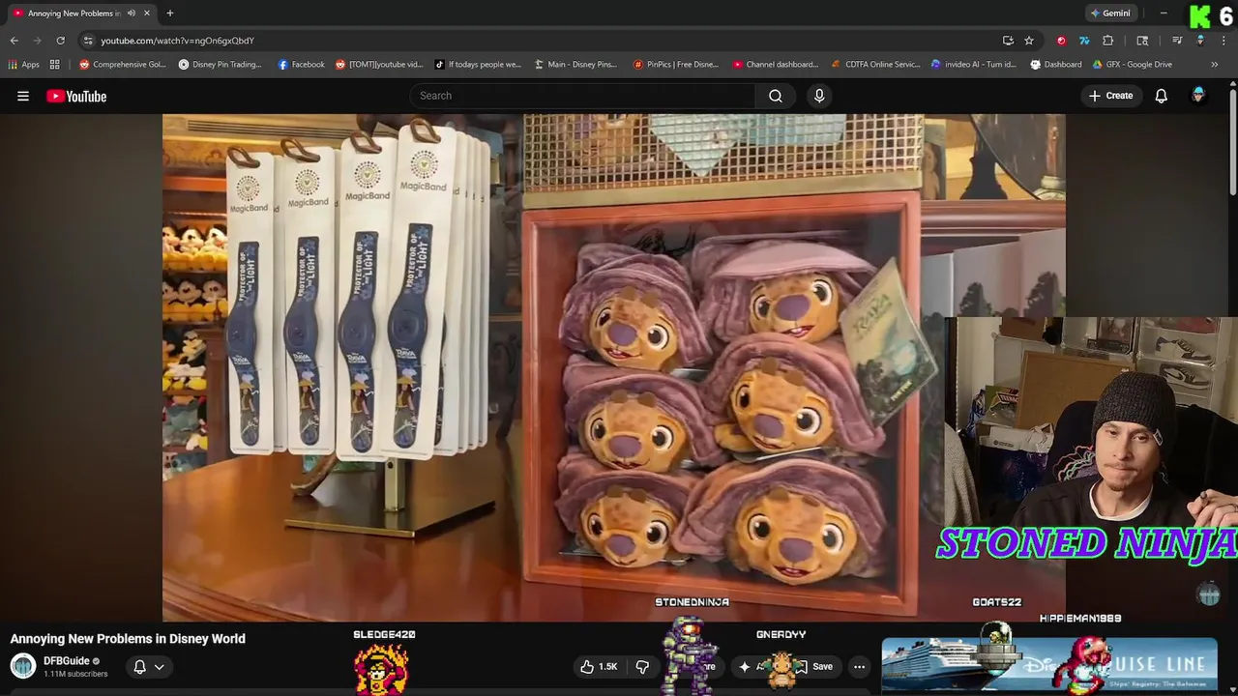
Task: Open PinPics Free Disney bookmark
Action: [x=676, y=65]
